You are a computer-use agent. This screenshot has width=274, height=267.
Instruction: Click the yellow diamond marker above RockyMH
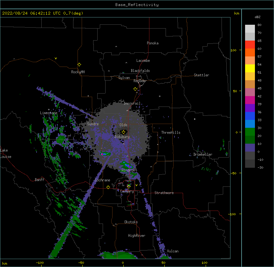[x=79, y=64]
